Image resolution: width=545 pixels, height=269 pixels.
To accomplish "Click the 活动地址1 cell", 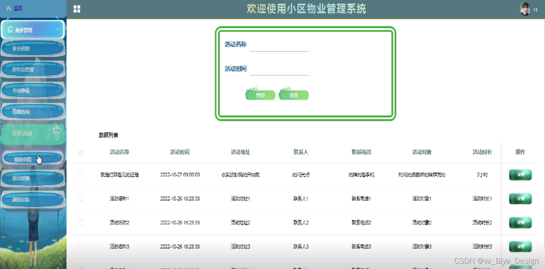I will (x=240, y=199).
